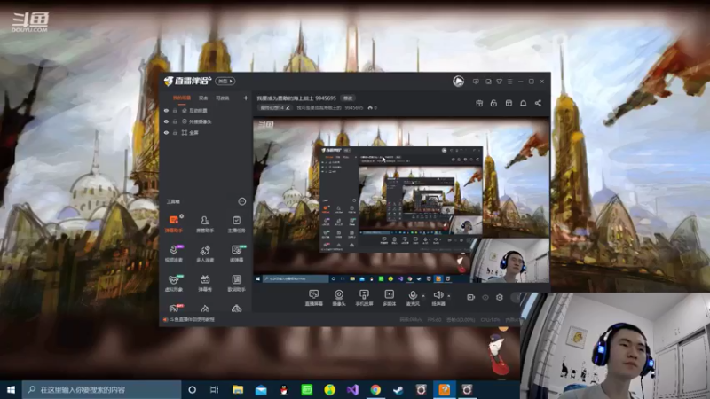Toggle the eye preview icon in the bottom bar
This screenshot has height=399, width=710.
(485, 297)
